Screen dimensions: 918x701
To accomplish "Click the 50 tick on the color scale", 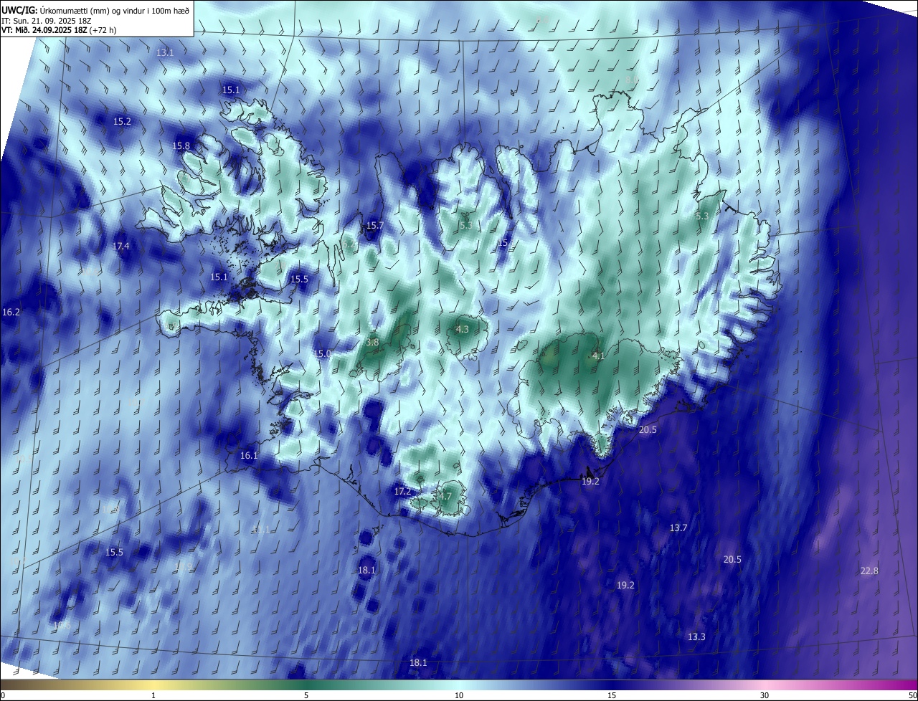I will (912, 695).
